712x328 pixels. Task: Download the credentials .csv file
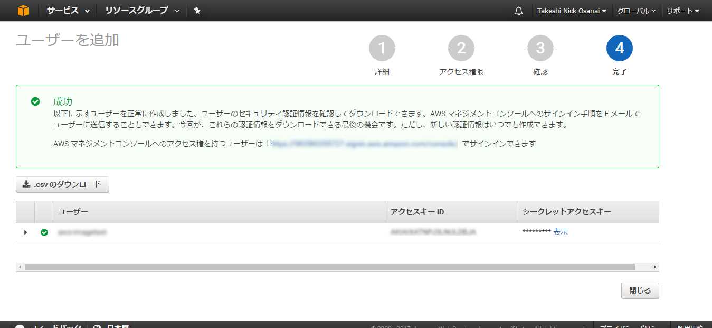(x=62, y=184)
